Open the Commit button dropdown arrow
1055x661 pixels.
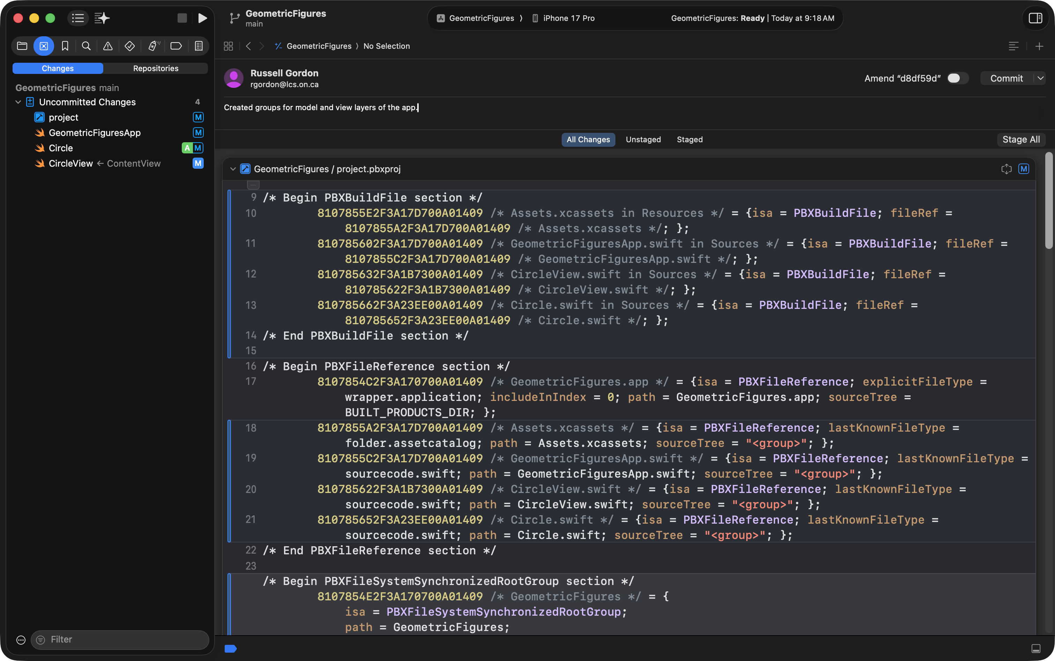coord(1040,78)
